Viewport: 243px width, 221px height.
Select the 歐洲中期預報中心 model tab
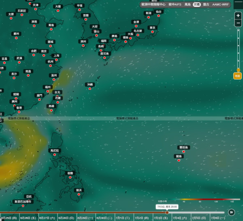[x=153, y=4]
